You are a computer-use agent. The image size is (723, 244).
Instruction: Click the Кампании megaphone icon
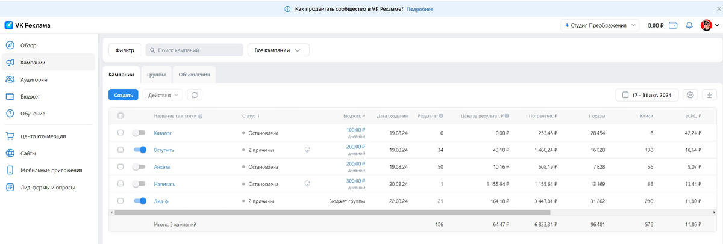pyautogui.click(x=10, y=62)
